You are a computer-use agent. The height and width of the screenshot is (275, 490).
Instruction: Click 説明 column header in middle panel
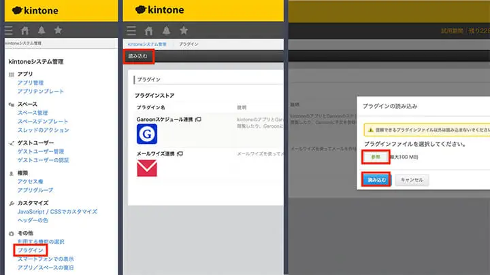click(242, 107)
